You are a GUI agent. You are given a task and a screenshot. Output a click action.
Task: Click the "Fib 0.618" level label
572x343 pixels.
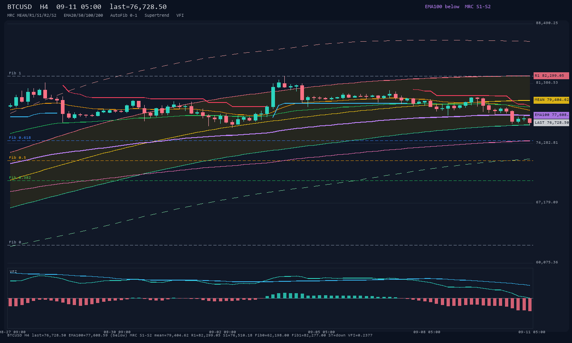(x=20, y=138)
